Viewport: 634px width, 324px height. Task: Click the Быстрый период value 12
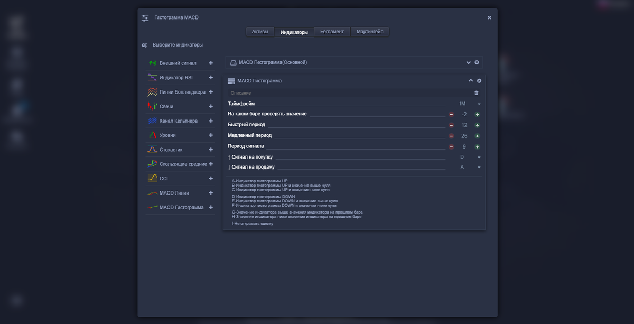(464, 125)
